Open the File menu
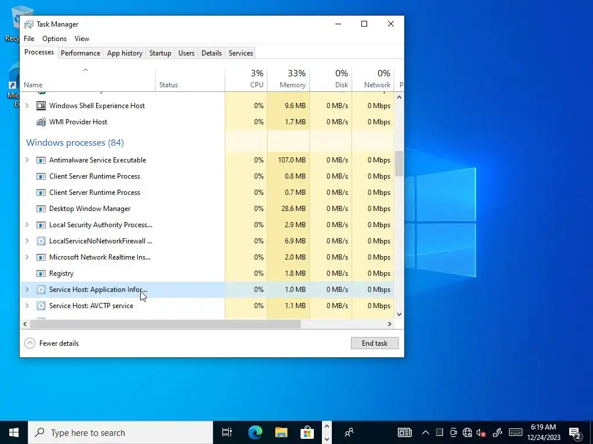The image size is (593, 444). (29, 39)
